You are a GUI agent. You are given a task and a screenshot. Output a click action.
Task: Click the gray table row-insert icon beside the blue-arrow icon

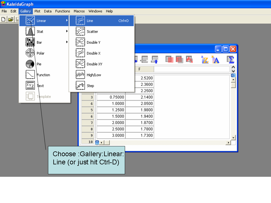pyautogui.click(x=144, y=59)
